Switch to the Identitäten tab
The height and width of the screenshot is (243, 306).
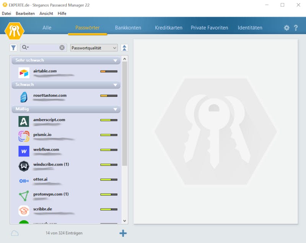tap(250, 28)
